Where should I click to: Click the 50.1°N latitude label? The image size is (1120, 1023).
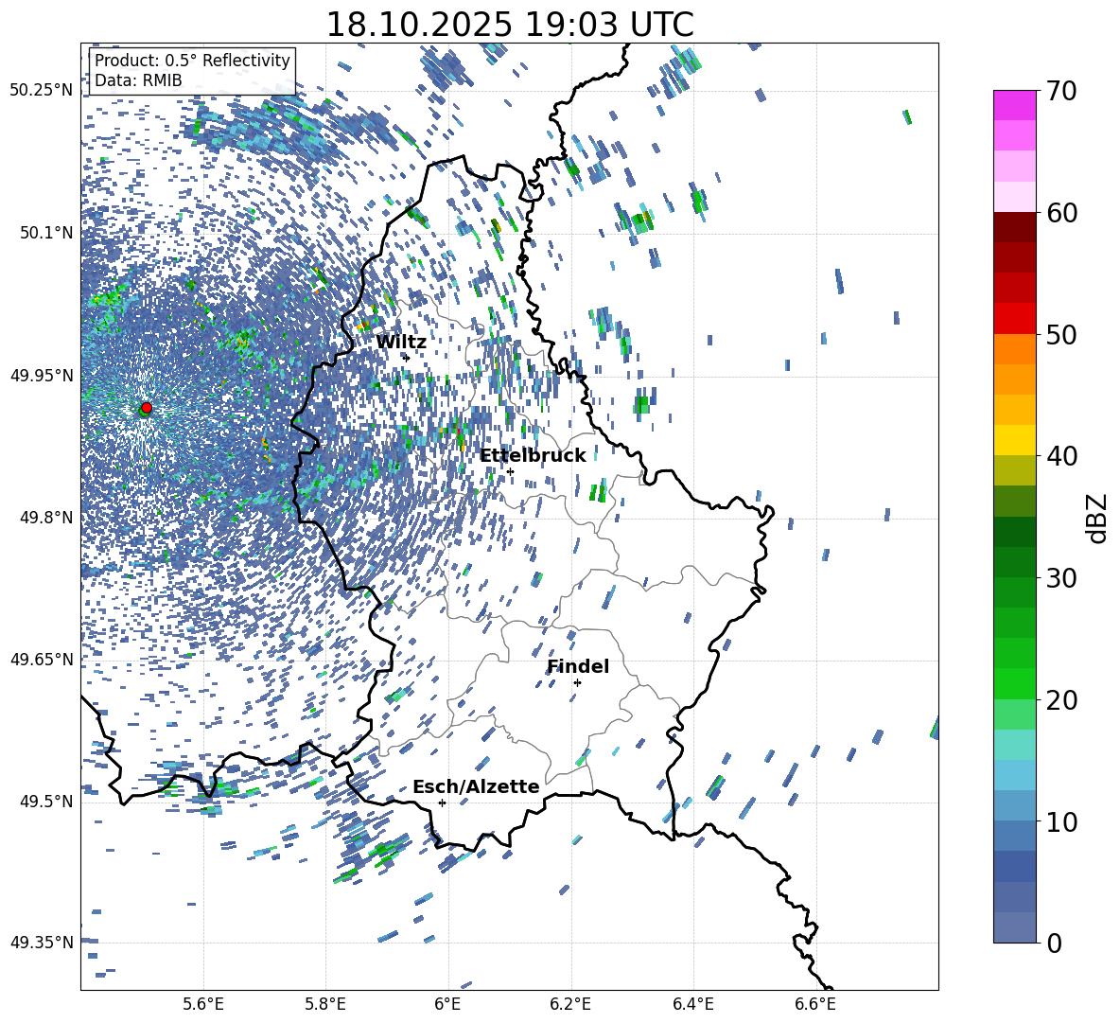(x=46, y=233)
